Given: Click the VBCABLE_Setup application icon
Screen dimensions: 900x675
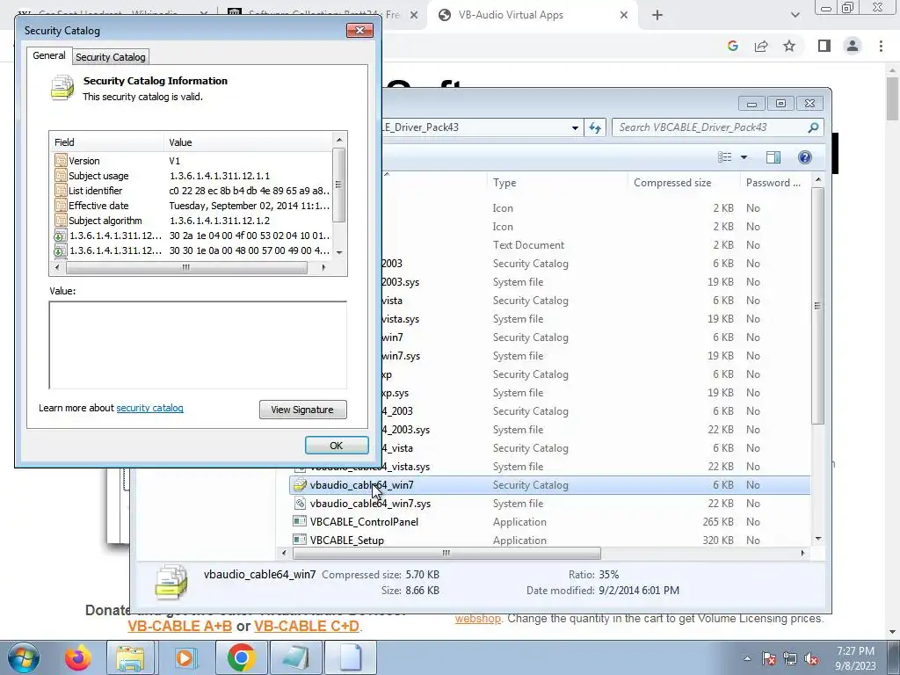Looking at the screenshot, I should click(x=299, y=541).
